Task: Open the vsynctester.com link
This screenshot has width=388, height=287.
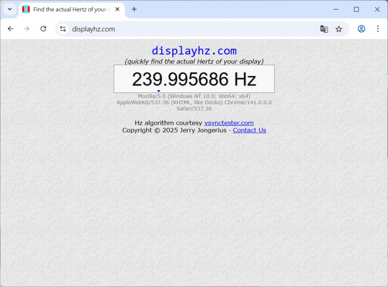Action: [x=229, y=123]
